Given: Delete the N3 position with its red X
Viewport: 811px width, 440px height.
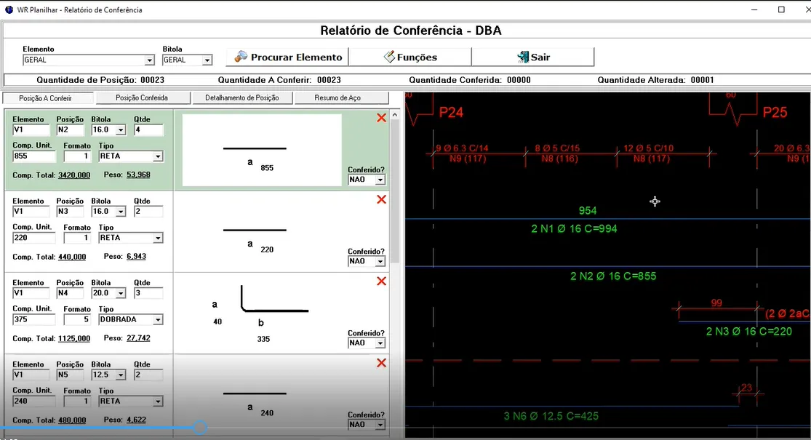Looking at the screenshot, I should 381,199.
